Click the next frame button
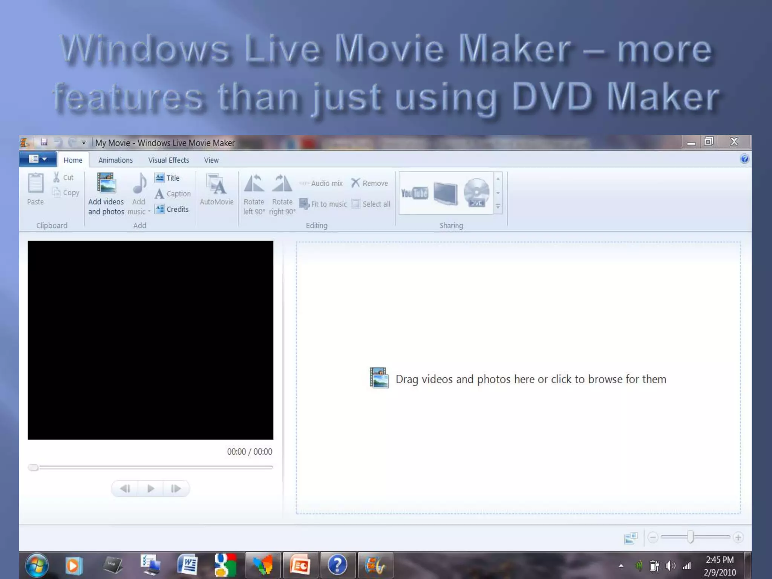The image size is (772, 579). [176, 489]
